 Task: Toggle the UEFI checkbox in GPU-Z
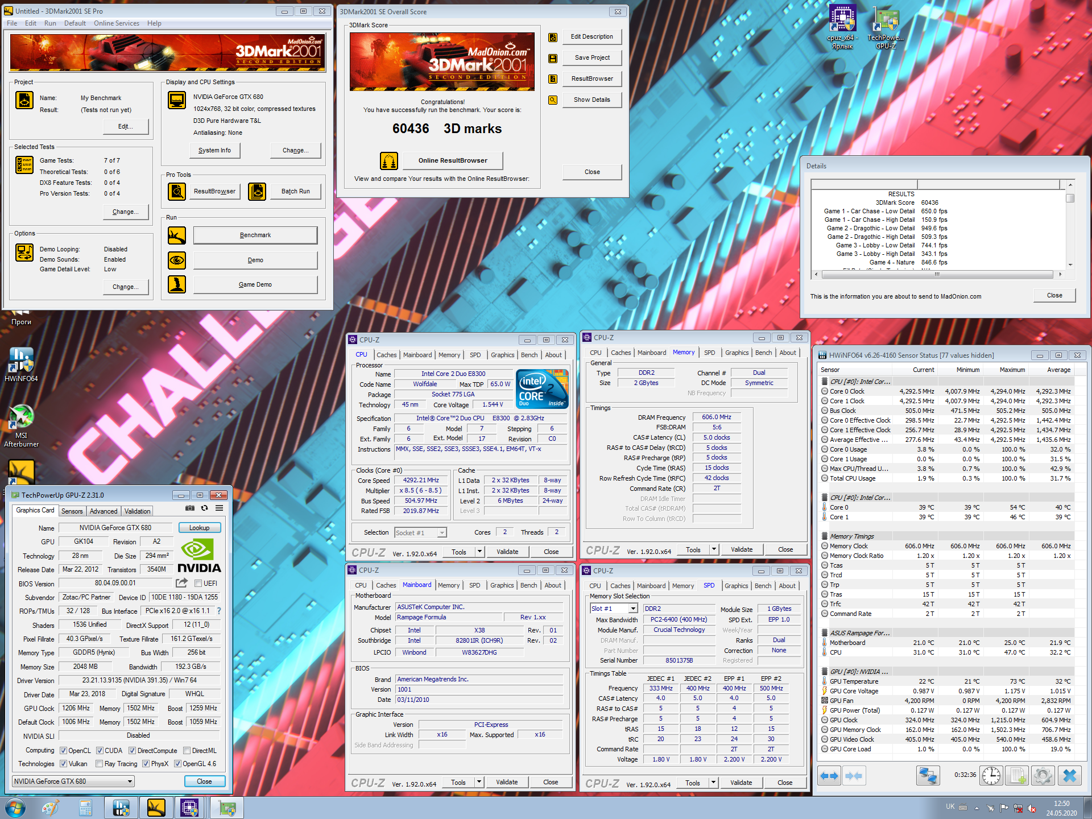[x=198, y=584]
